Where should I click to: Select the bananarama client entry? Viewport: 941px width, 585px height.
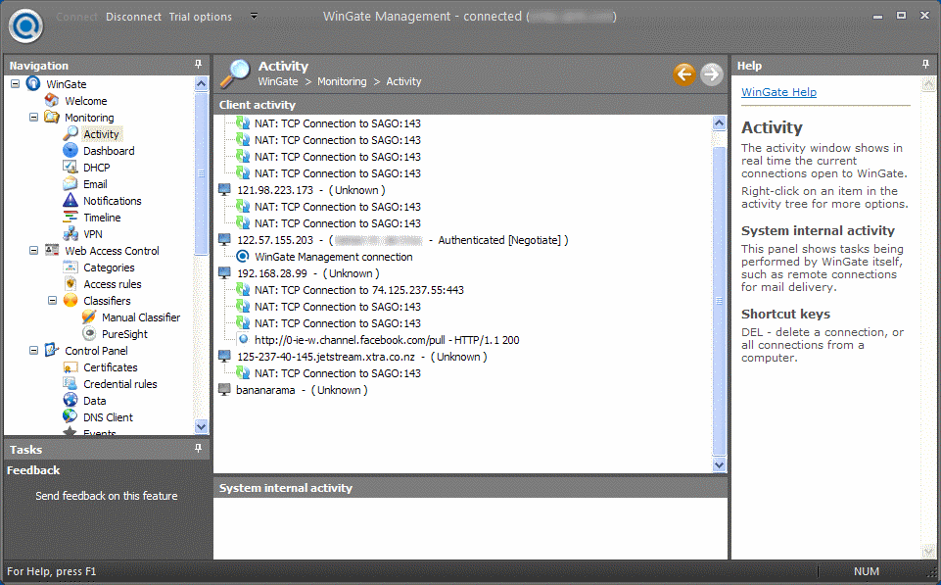tap(302, 390)
